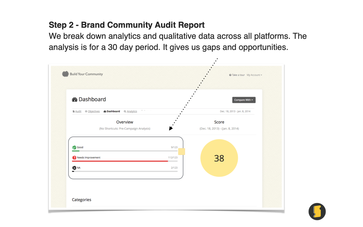Click the NA progress bar
This screenshot has height=227, width=363.
tap(125, 171)
